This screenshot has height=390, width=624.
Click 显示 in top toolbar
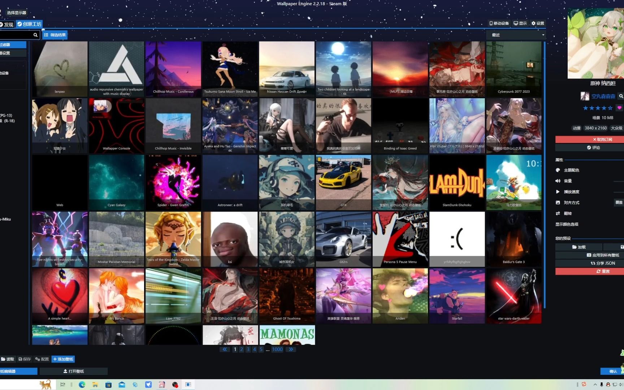520,23
